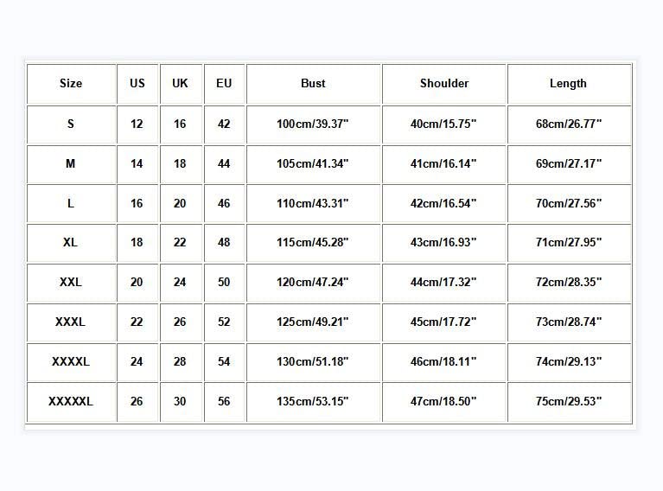Click the Bust column header

313,84
